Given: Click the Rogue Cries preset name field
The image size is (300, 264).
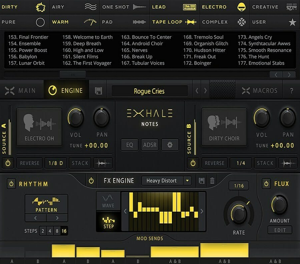Looking at the screenshot, I should point(149,91).
